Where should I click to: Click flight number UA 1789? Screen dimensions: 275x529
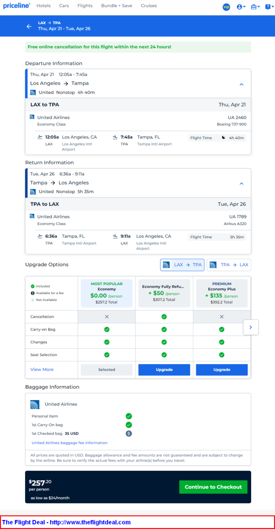[x=238, y=216]
